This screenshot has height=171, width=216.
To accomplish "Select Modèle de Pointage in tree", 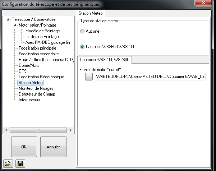I will tap(42, 31).
